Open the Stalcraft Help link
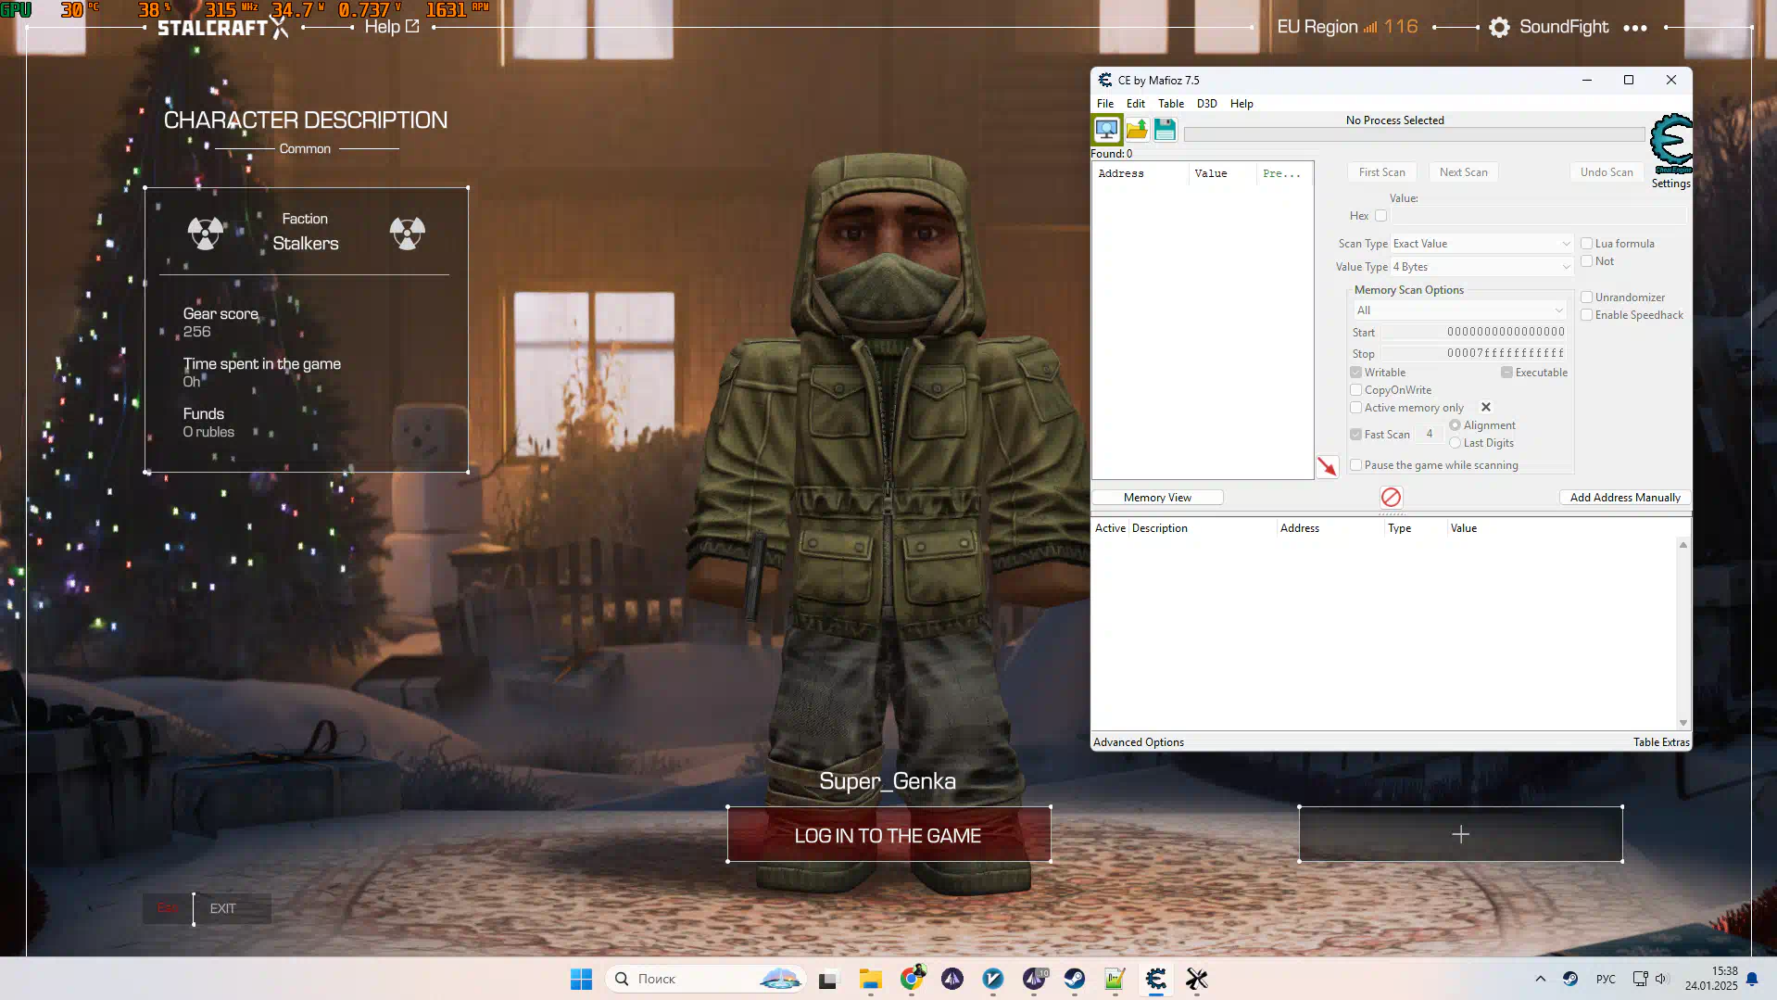 391,27
